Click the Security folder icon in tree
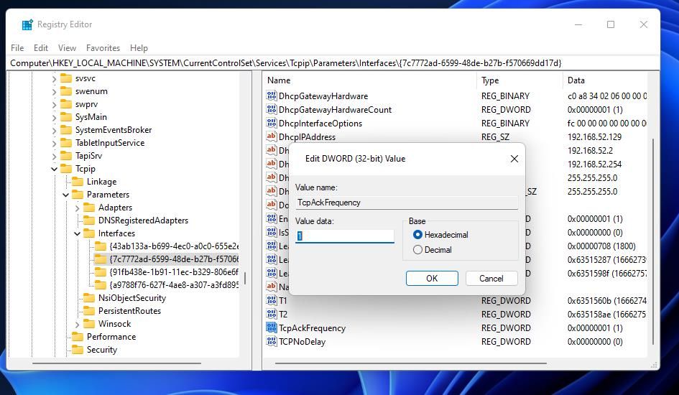 [78, 350]
